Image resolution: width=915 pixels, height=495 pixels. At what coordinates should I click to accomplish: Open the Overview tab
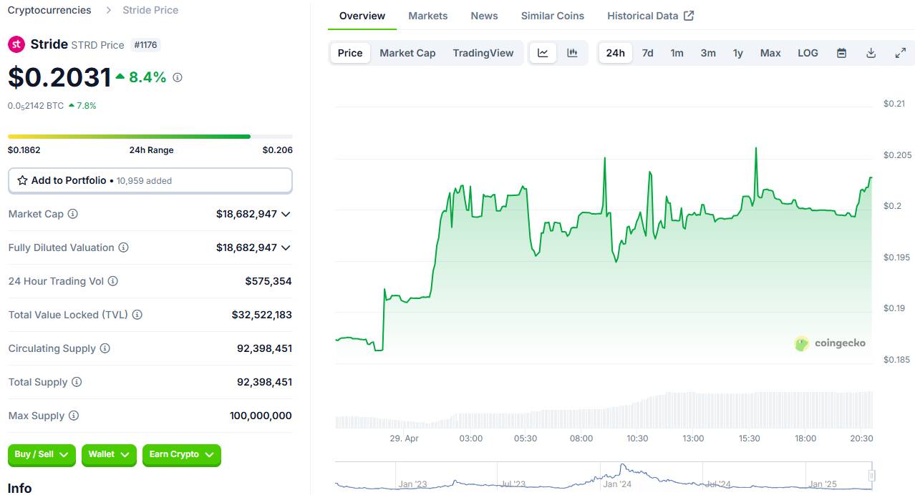(362, 16)
